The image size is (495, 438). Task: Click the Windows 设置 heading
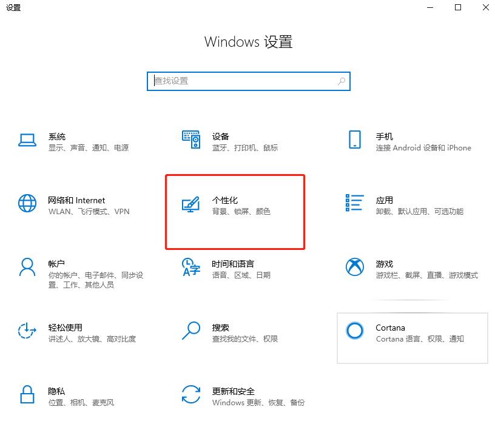point(248,42)
